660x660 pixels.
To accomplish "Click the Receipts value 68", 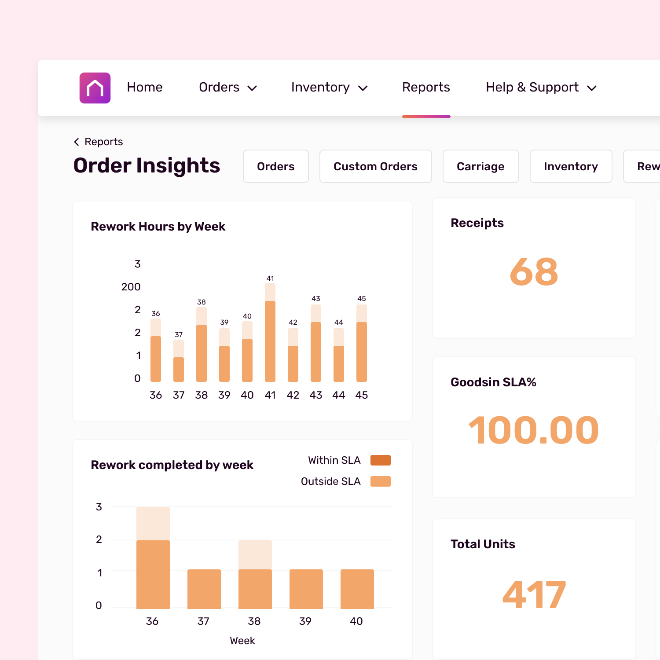I will pos(534,272).
